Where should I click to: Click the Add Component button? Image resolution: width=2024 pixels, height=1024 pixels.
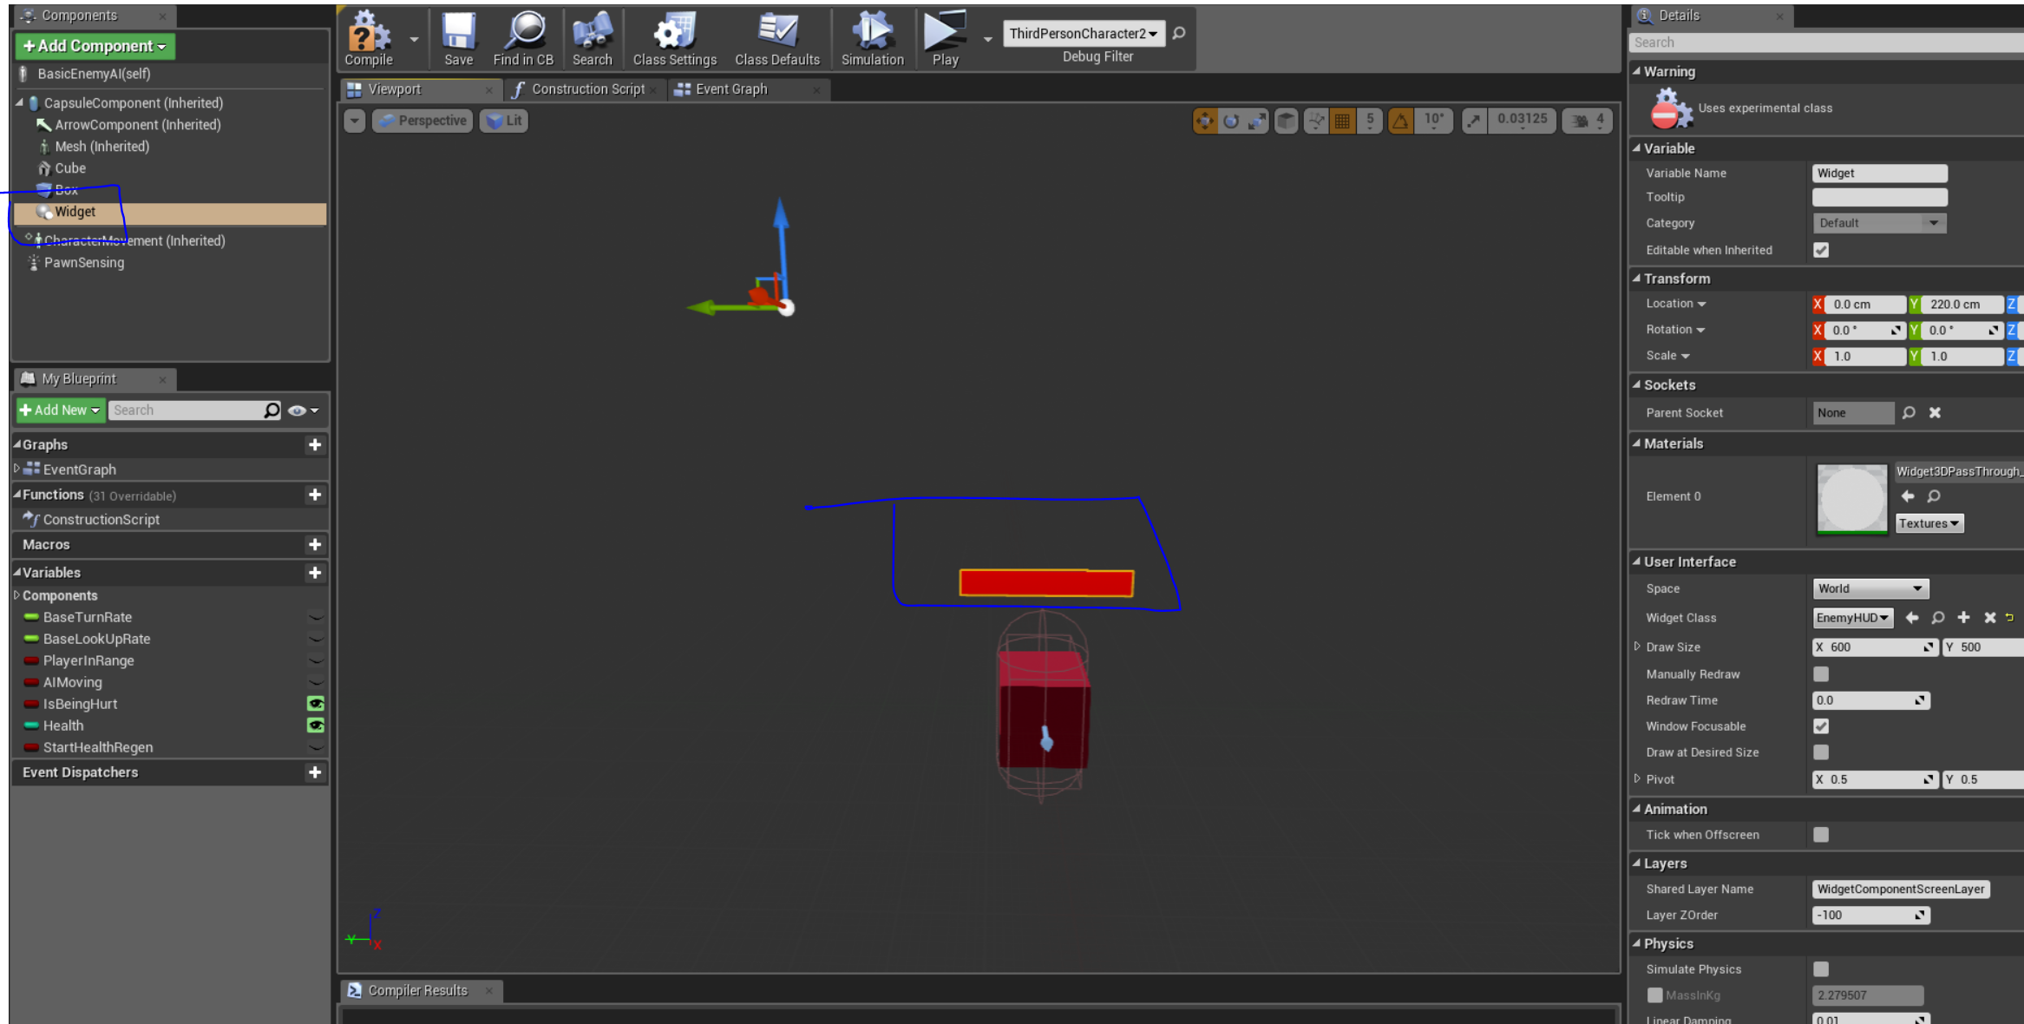click(x=95, y=46)
